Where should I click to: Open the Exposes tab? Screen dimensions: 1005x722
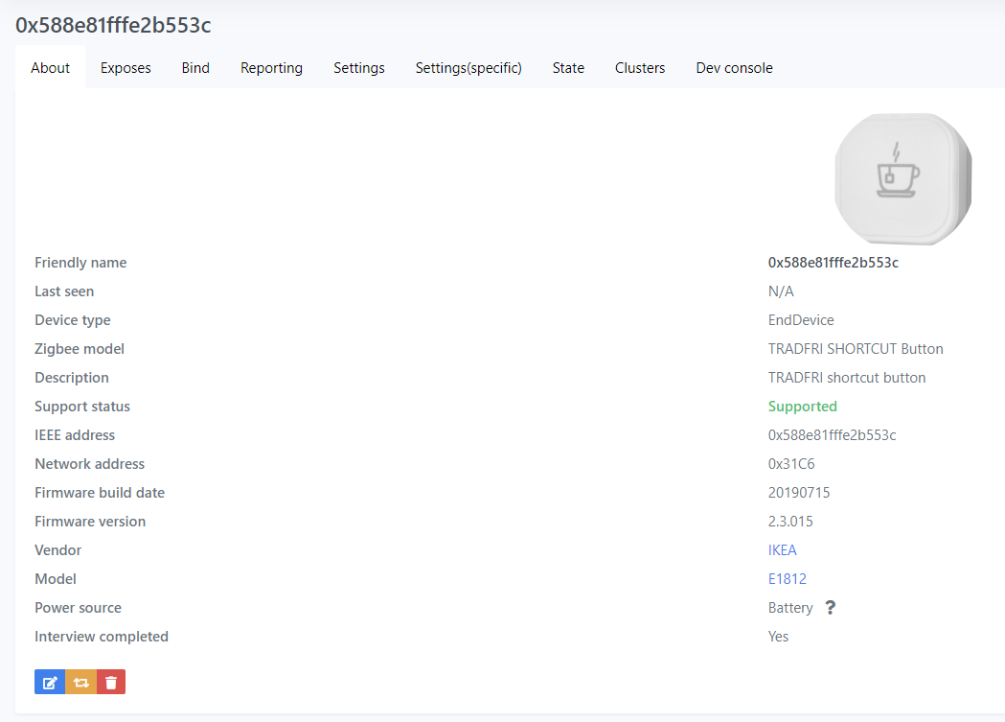pos(126,68)
